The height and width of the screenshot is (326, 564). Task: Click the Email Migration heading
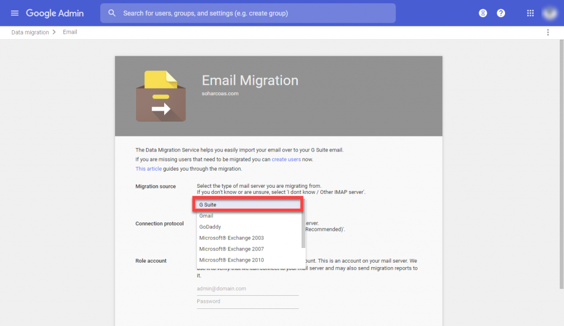(250, 80)
